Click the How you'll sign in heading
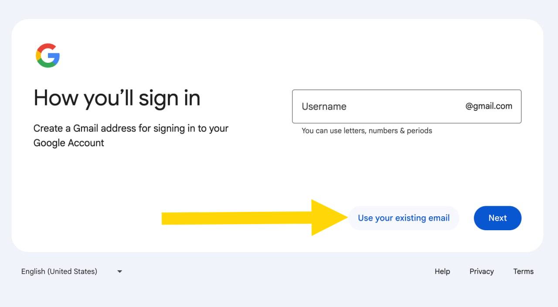558x307 pixels. pyautogui.click(x=117, y=98)
